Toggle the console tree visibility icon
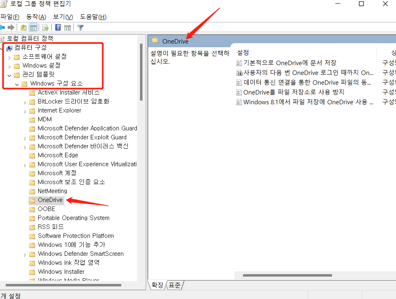Viewport: 396px width, 299px height. click(34, 27)
